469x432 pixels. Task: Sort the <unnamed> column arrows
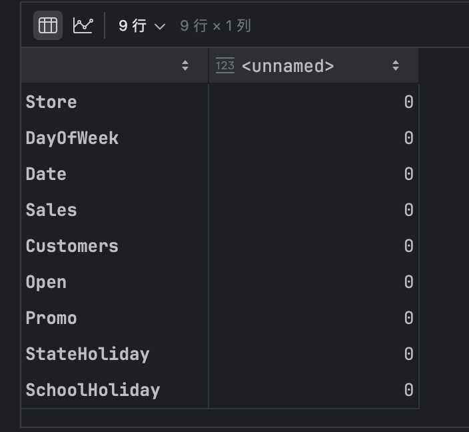tap(396, 65)
